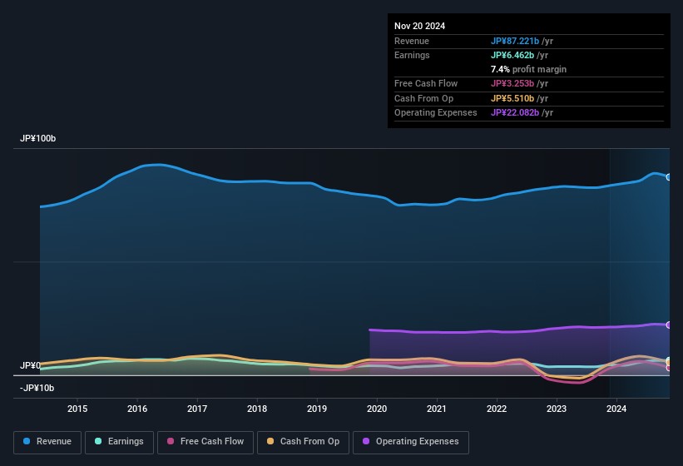The height and width of the screenshot is (466, 683).
Task: Toggle Operating Expenses series text in legend
Action: pos(417,442)
